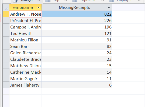Select the James Flaherty name cell
145x107 pixels.
(26, 85)
